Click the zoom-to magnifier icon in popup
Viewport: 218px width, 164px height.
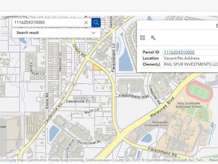coord(153,38)
